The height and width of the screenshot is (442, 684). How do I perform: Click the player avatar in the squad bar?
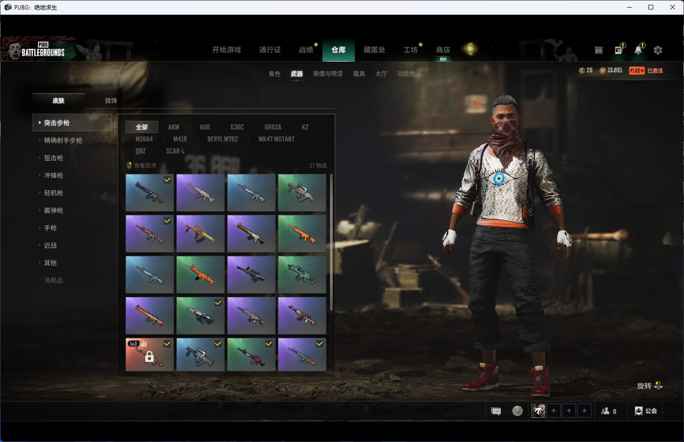point(538,411)
